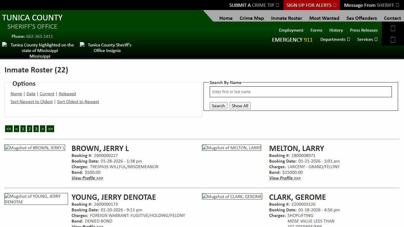The width and height of the screenshot is (404, 227).
Task: Click the Sign Up for Alerts icon
Action: click(x=334, y=5)
